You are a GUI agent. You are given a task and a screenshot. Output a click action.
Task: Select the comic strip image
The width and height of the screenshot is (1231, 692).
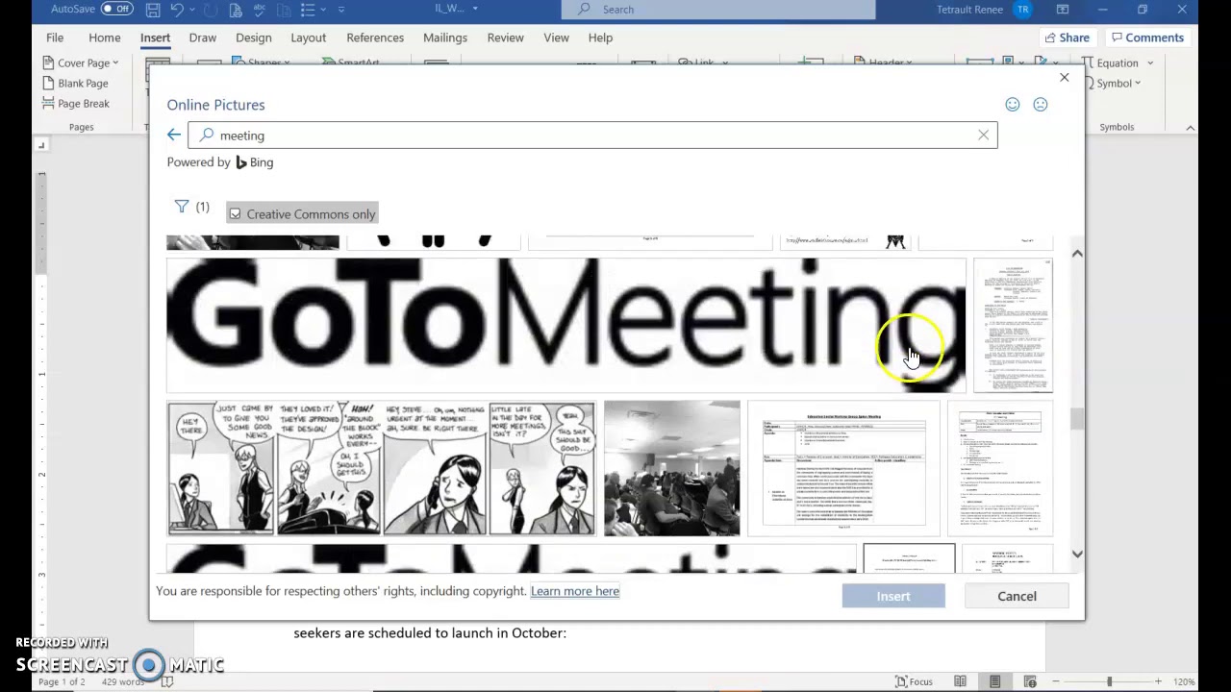(382, 468)
